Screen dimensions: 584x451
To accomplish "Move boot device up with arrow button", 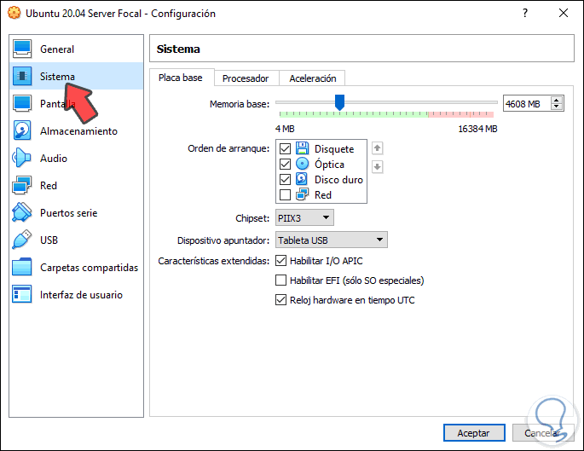I will [378, 148].
